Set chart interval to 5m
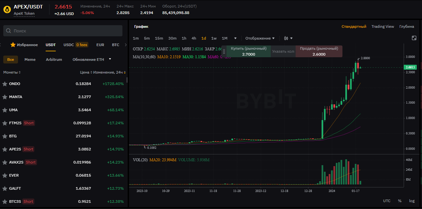Image resolution: width=422 pixels, height=209 pixels. coord(147,38)
